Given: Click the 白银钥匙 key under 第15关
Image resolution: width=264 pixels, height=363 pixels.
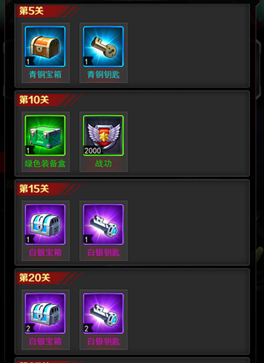Looking at the screenshot, I should 103,224.
